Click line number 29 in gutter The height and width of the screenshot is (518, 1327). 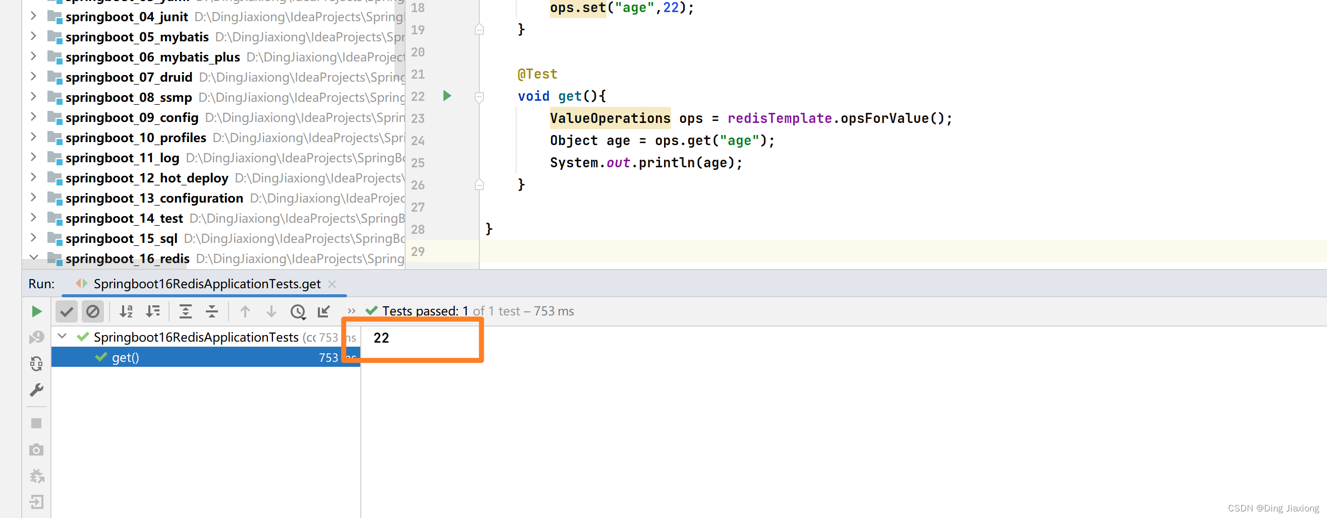point(418,251)
